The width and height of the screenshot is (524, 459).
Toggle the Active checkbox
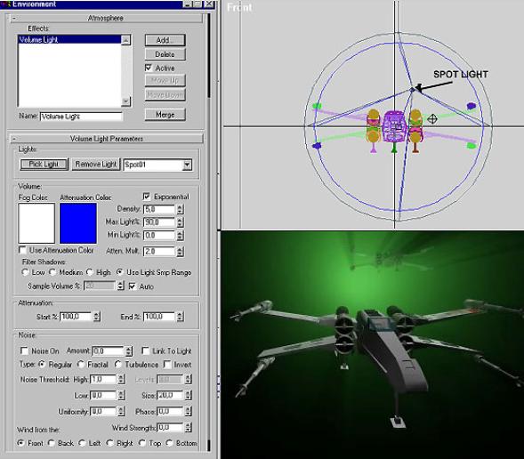[x=149, y=68]
